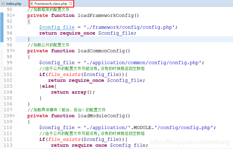
Task: Collapse the loadCommonConfig function at line 97
Action: click(x=13, y=51)
